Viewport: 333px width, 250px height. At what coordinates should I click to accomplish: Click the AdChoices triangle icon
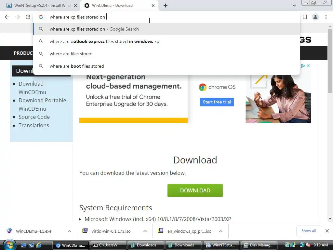pyautogui.click(x=303, y=66)
